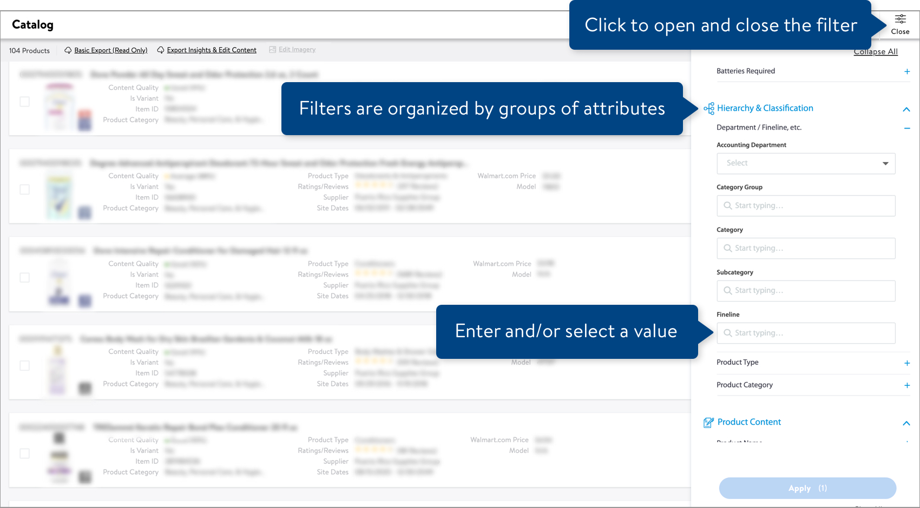This screenshot has width=920, height=508.
Task: Open Basic Export (Read Only) link
Action: click(x=111, y=50)
